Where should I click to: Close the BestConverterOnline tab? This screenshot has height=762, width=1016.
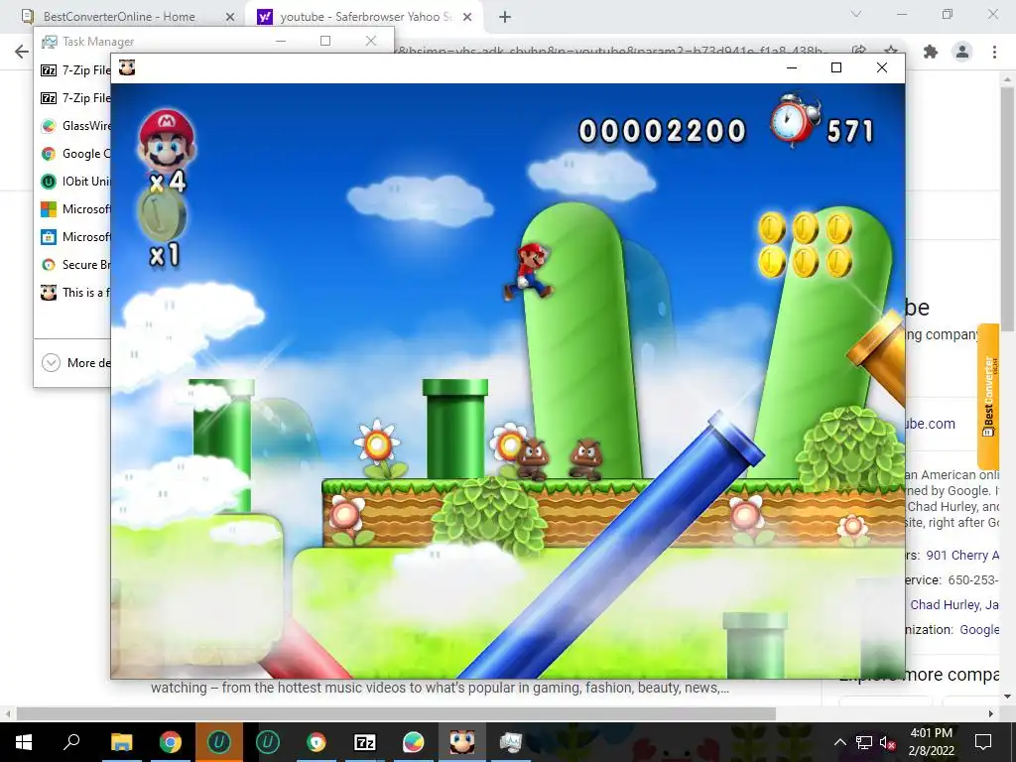tap(229, 18)
